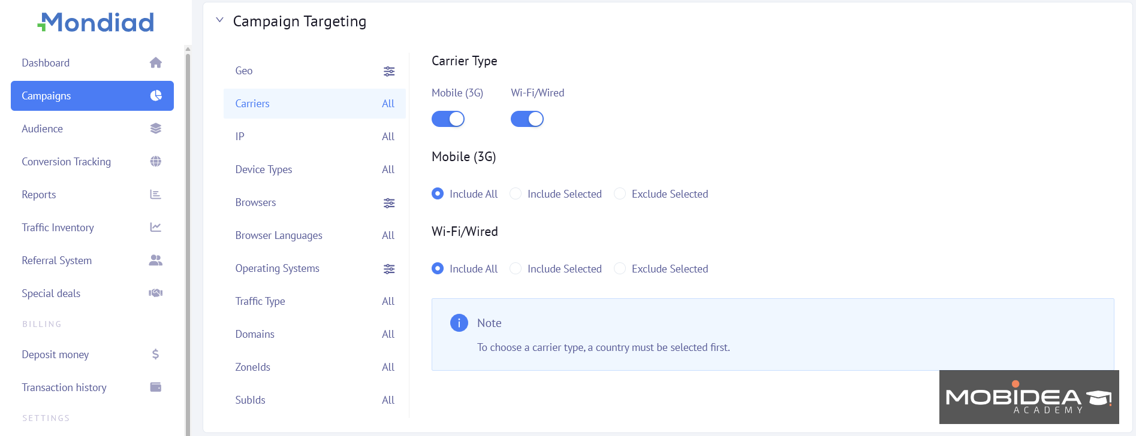Open the SubIds targeting tab
Screen dimensions: 1136x436
[x=315, y=400]
